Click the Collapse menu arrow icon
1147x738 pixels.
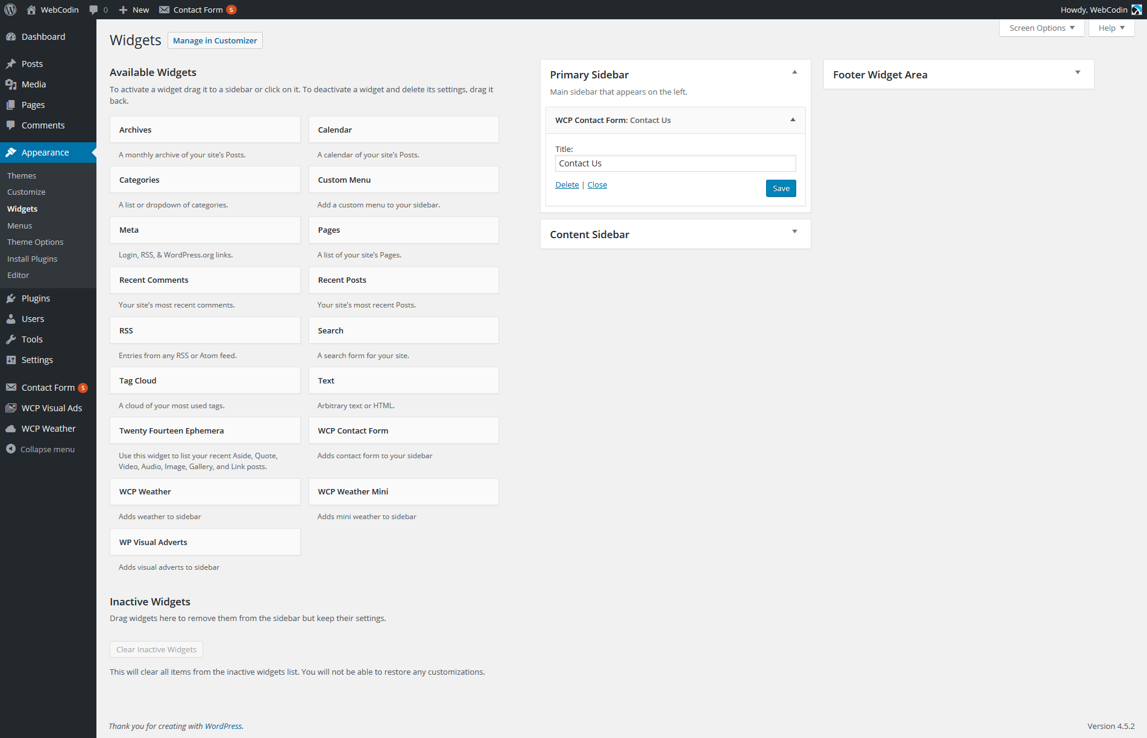pos(11,449)
